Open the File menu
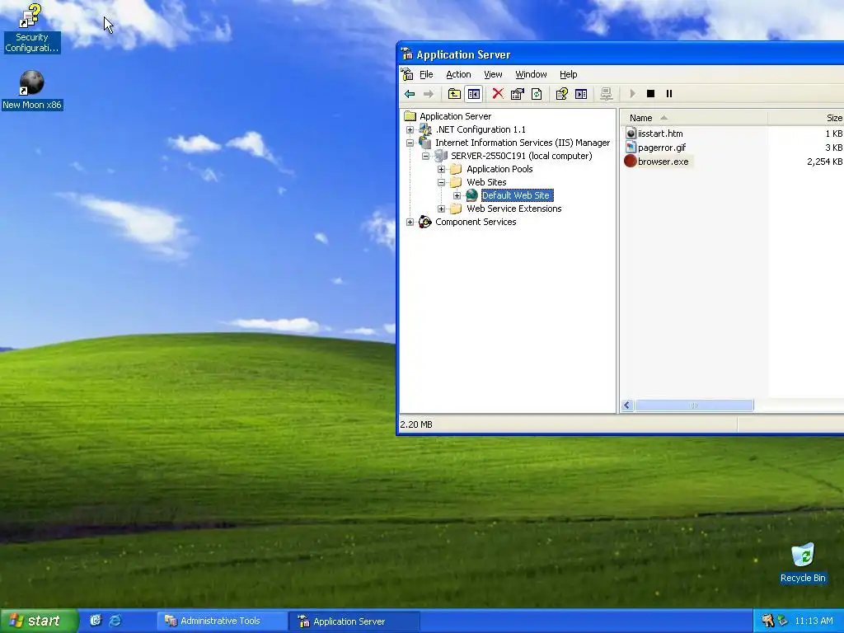This screenshot has width=844, height=633. [x=426, y=74]
